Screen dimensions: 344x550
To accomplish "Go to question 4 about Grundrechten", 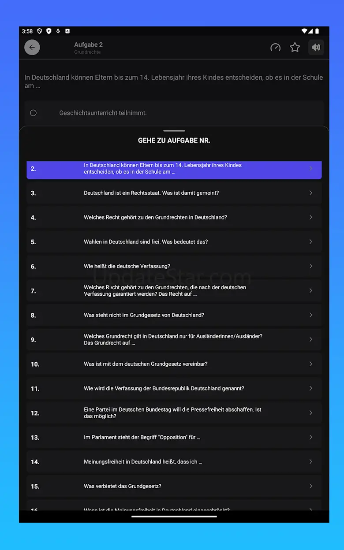I will tap(174, 217).
